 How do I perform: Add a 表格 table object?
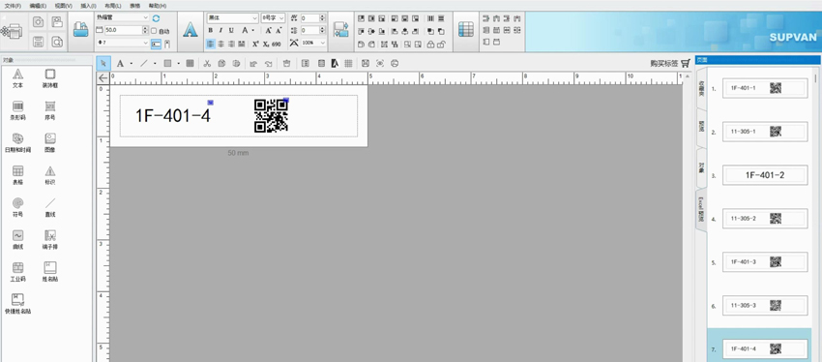click(x=17, y=175)
